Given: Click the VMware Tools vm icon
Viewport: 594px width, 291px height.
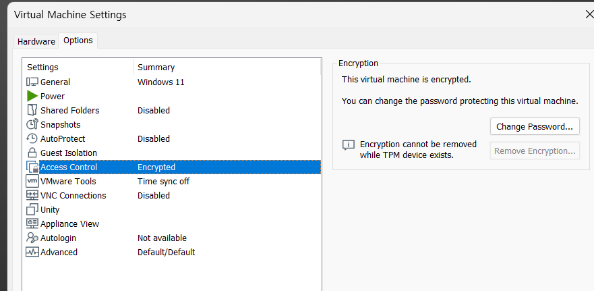Looking at the screenshot, I should (x=32, y=182).
